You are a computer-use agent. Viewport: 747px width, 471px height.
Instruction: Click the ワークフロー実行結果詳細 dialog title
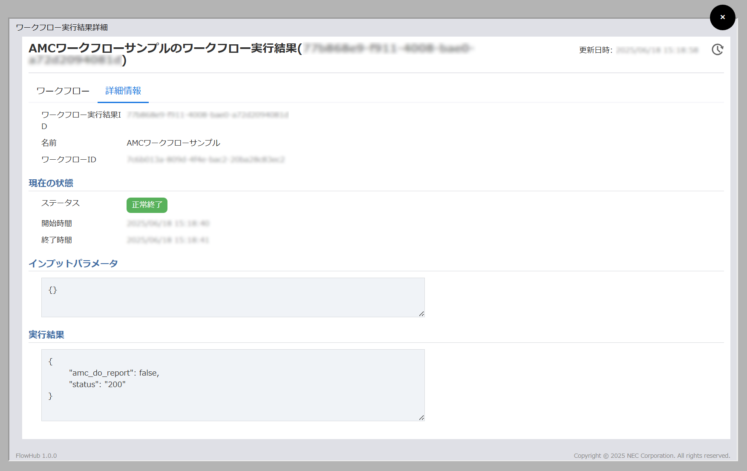62,28
